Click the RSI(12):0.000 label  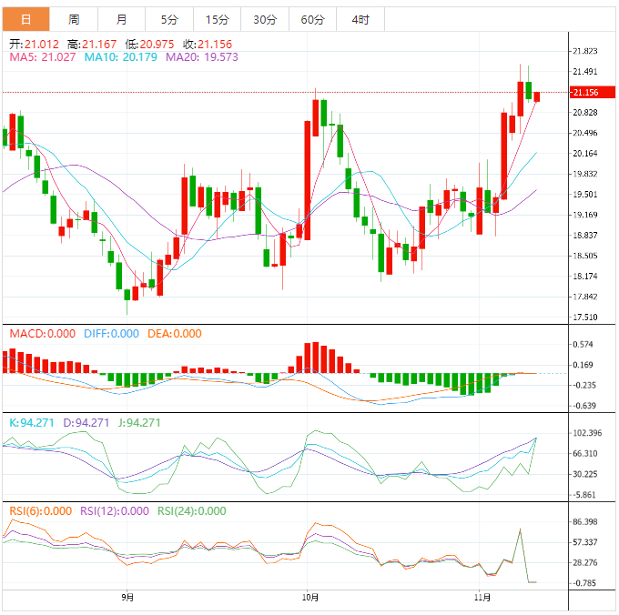[115, 511]
